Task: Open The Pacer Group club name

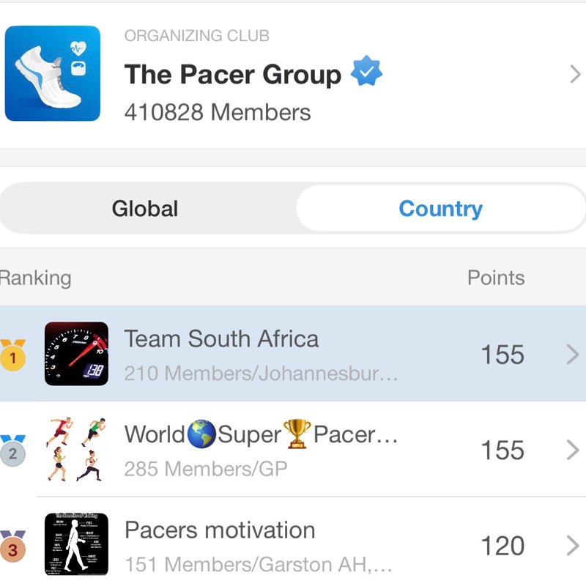Action: [x=232, y=74]
